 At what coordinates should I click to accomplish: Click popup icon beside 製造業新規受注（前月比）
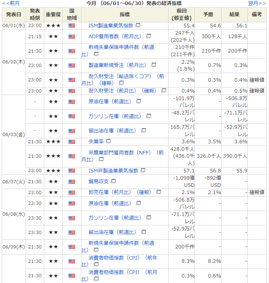pyautogui.click(x=154, y=65)
